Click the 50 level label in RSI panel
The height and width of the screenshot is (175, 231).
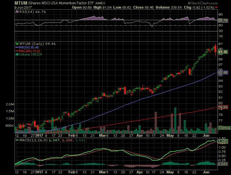click(220, 25)
